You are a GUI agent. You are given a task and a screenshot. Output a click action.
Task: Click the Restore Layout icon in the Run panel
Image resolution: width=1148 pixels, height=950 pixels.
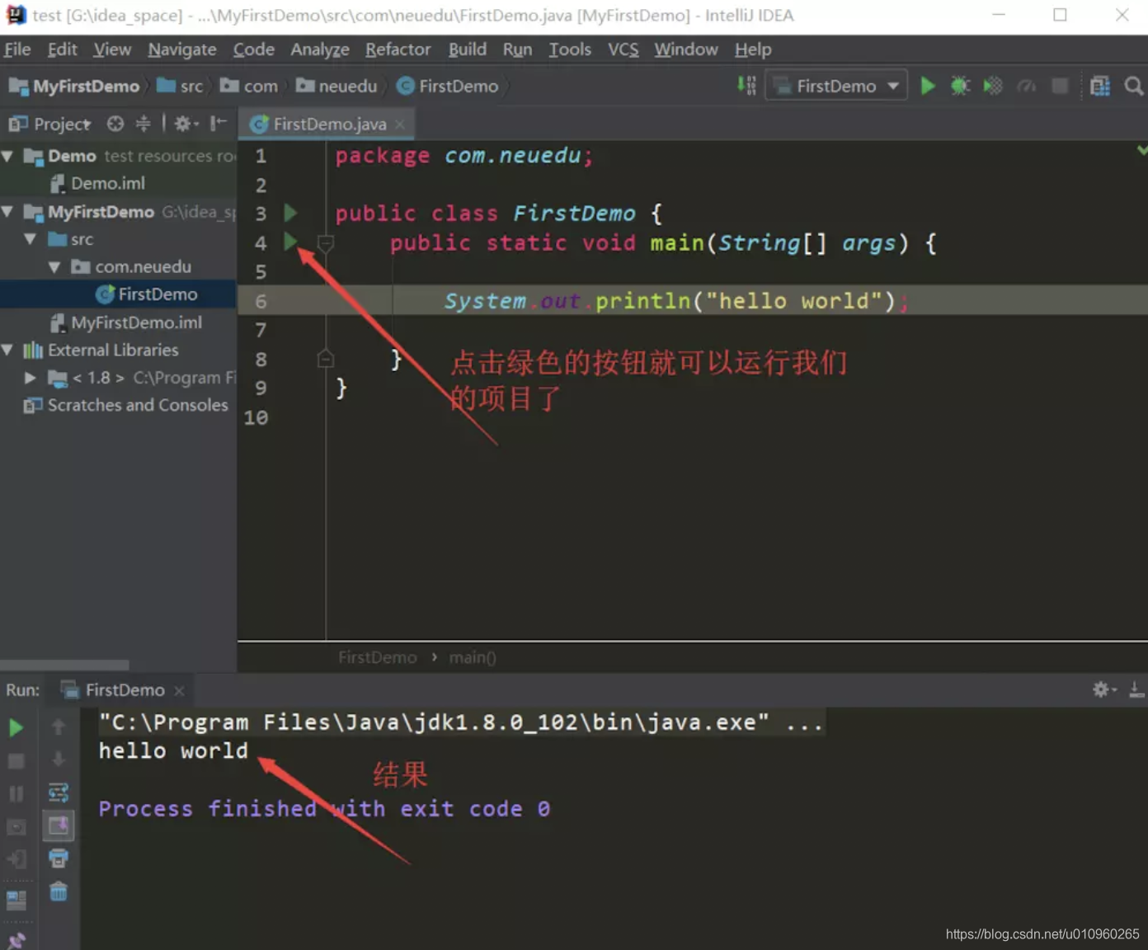pos(16,900)
